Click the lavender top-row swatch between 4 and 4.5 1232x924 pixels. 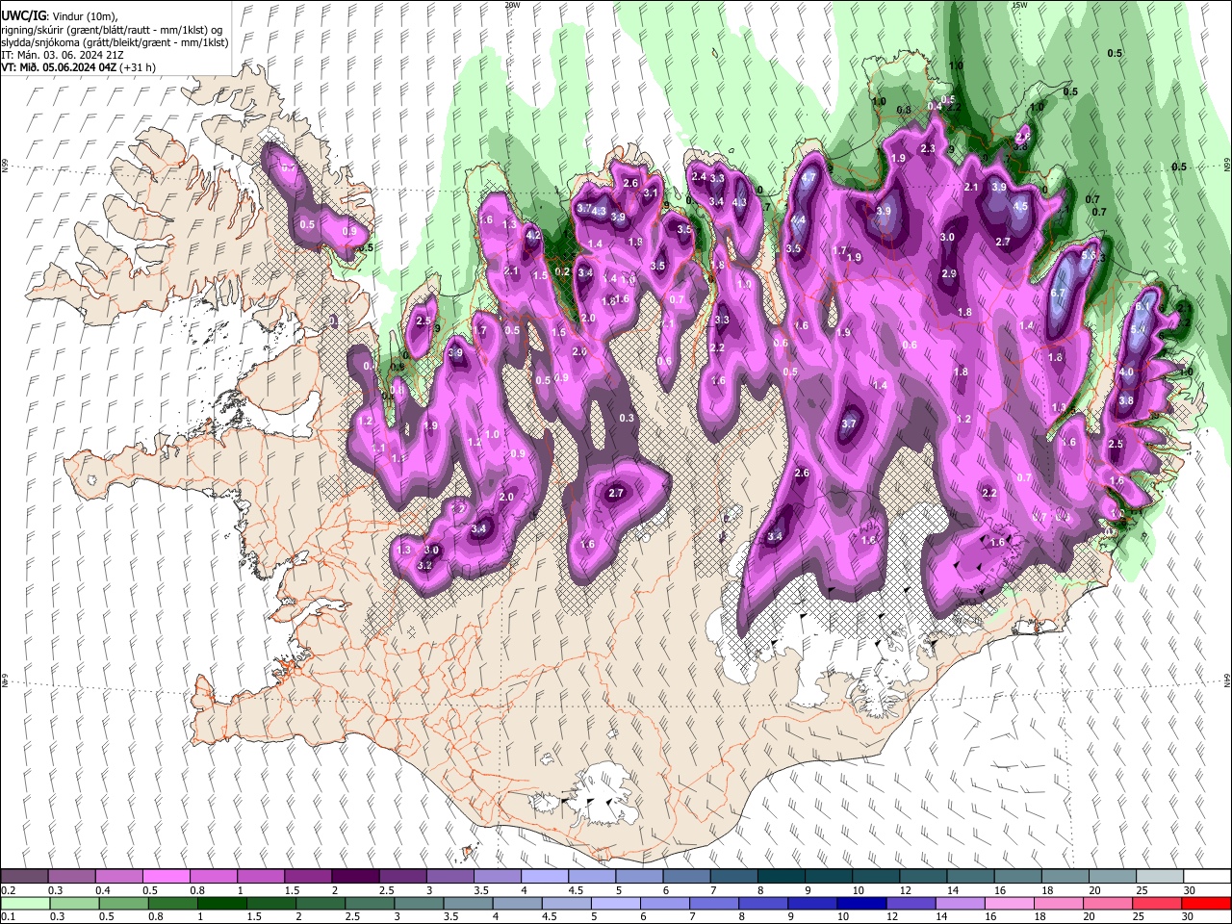545,877
